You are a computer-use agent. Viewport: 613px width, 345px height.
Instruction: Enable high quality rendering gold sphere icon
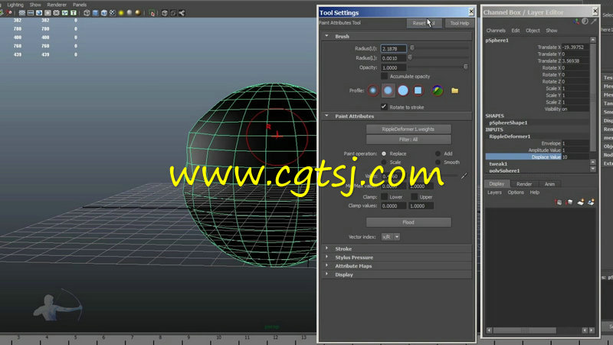click(x=138, y=13)
